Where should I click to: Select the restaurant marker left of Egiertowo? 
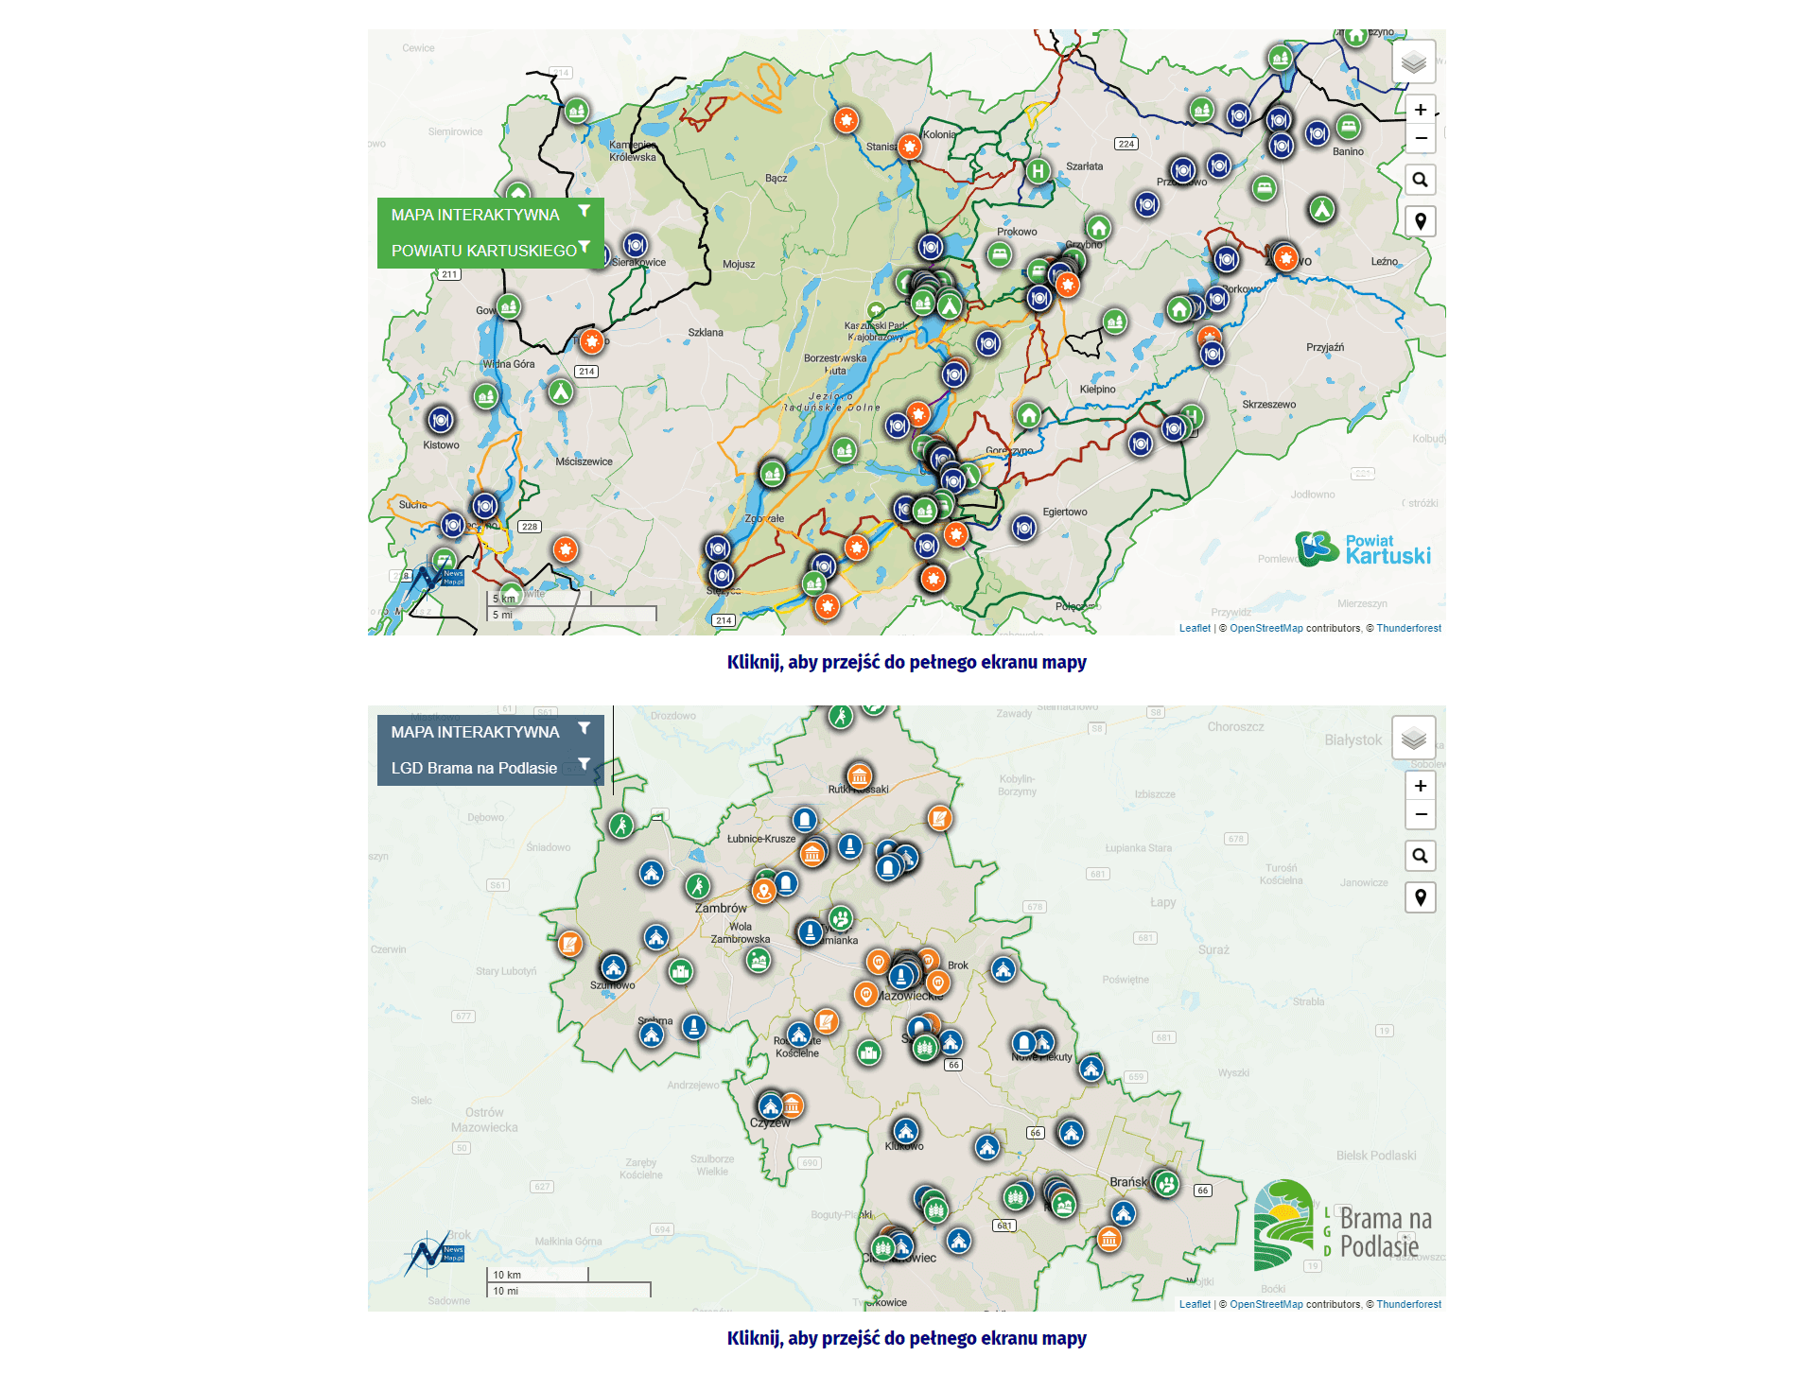coord(1024,527)
